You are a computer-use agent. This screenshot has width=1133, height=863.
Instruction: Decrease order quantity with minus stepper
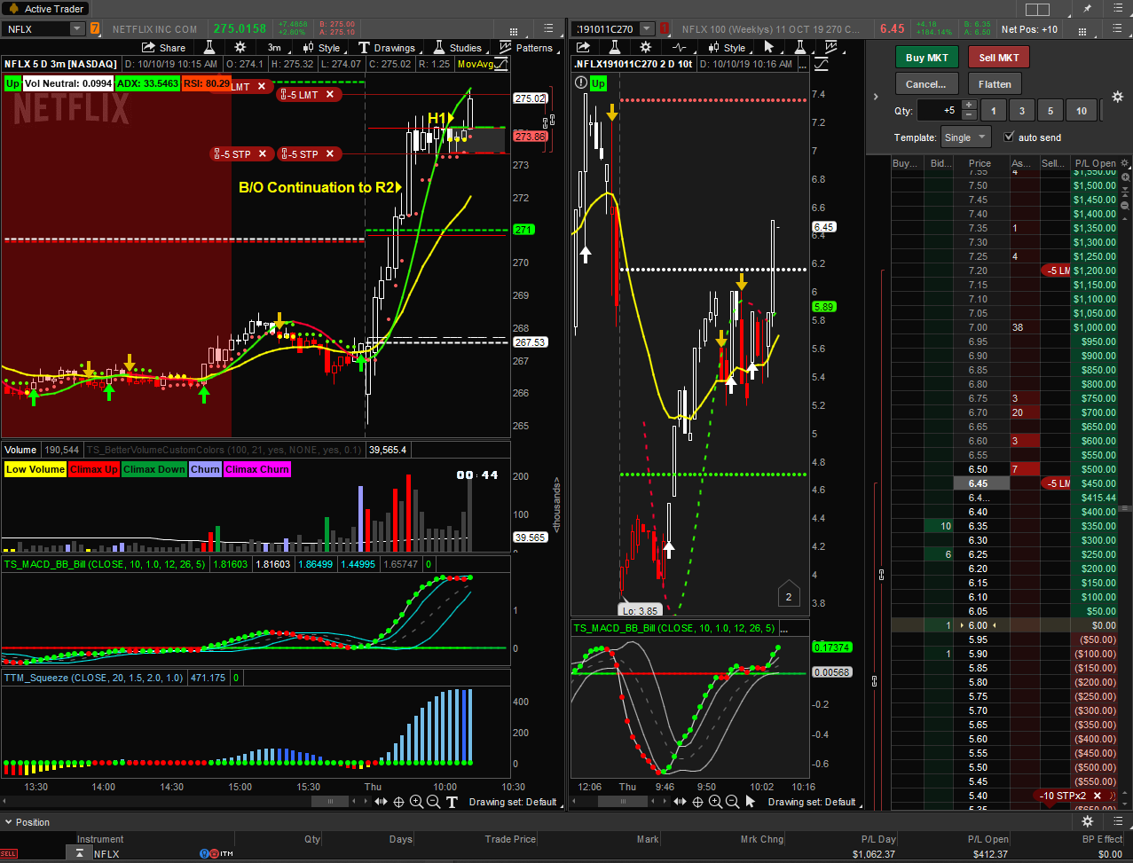tap(969, 115)
